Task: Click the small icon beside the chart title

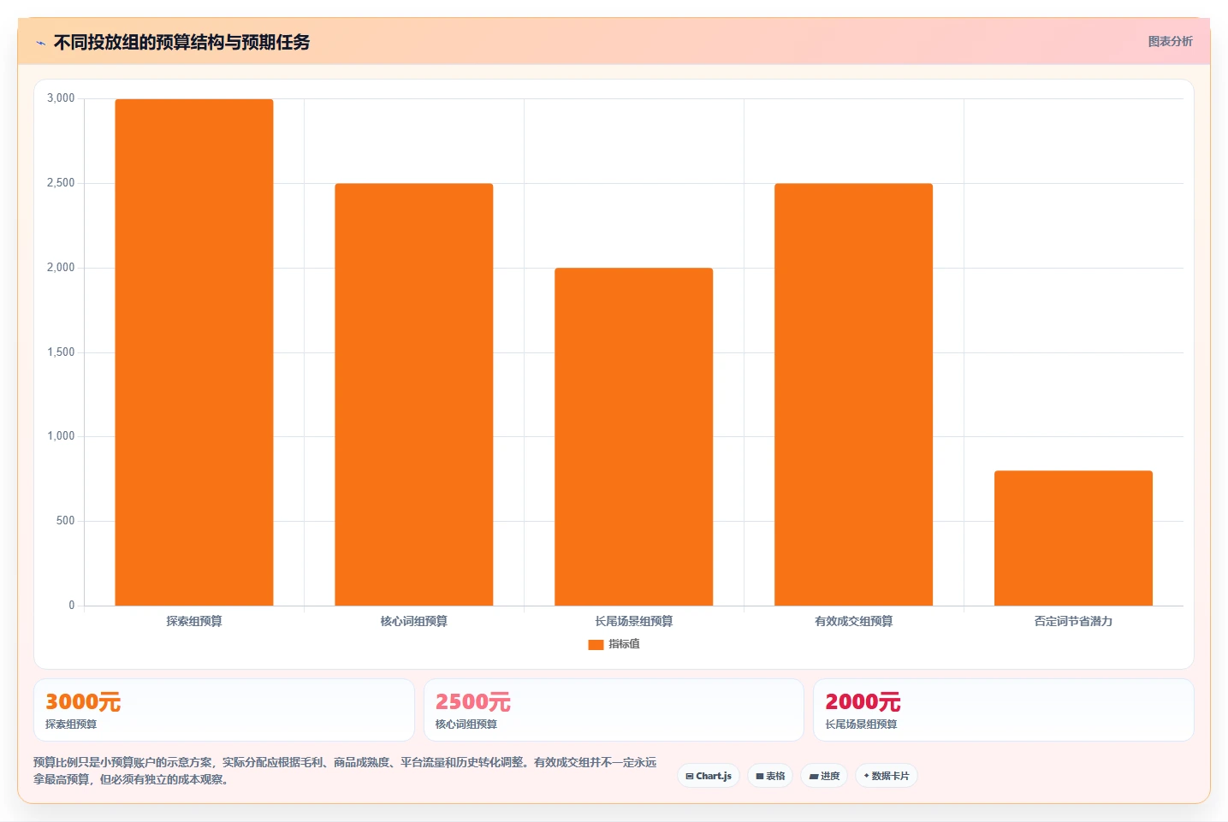Action: pos(40,43)
